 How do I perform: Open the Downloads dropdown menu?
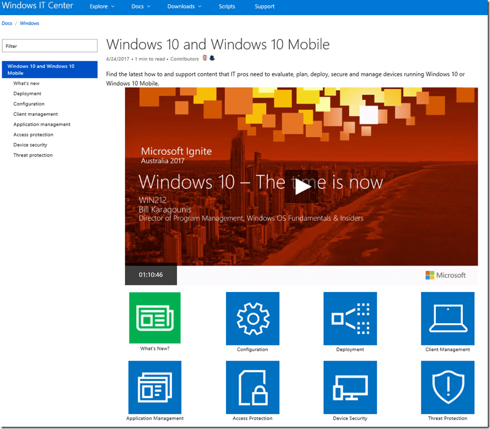184,7
